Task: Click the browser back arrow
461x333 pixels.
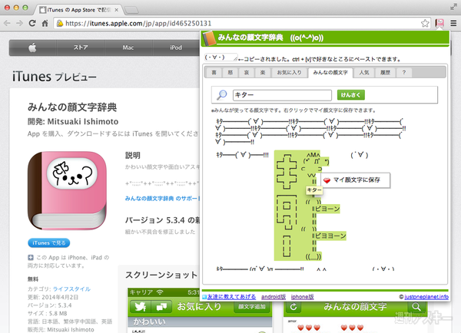Action: pos(7,23)
